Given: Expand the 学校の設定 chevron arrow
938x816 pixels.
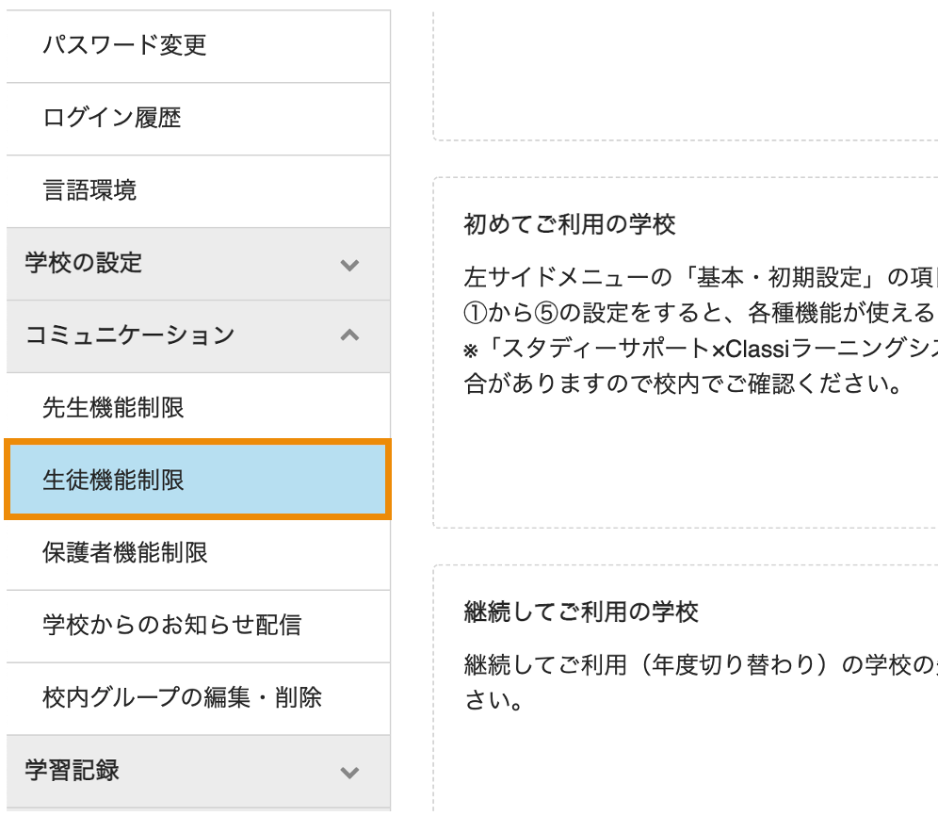Looking at the screenshot, I should pyautogui.click(x=350, y=265).
